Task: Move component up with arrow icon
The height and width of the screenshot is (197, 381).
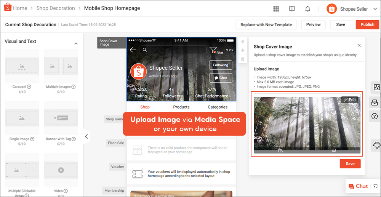Action: click(x=243, y=42)
